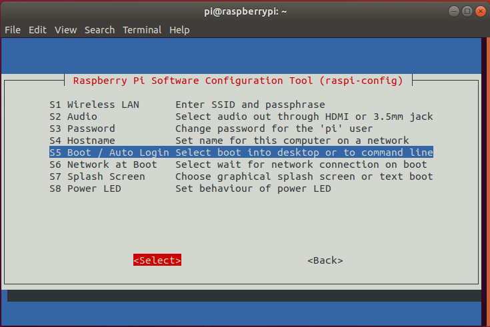Image resolution: width=490 pixels, height=327 pixels.
Task: Open the Terminal menu
Action: [x=142, y=30]
